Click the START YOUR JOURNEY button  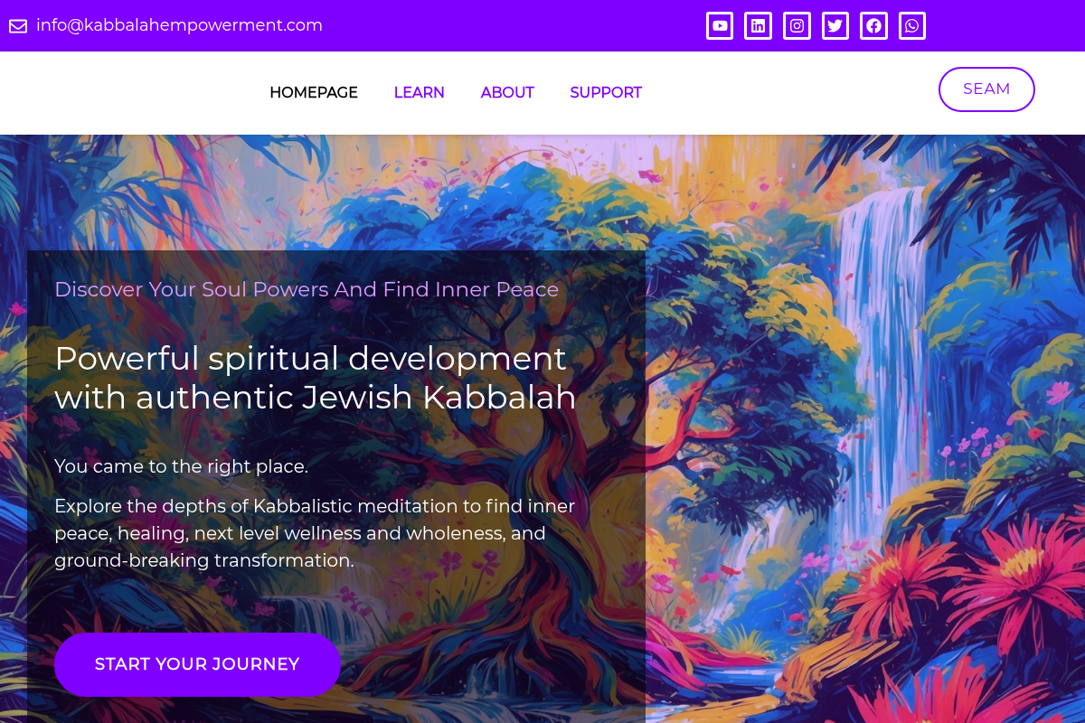click(197, 664)
